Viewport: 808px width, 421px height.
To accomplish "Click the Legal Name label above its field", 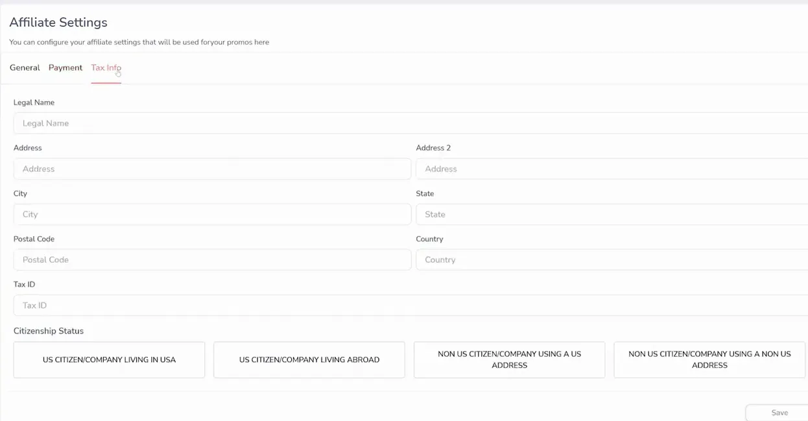I will point(34,102).
